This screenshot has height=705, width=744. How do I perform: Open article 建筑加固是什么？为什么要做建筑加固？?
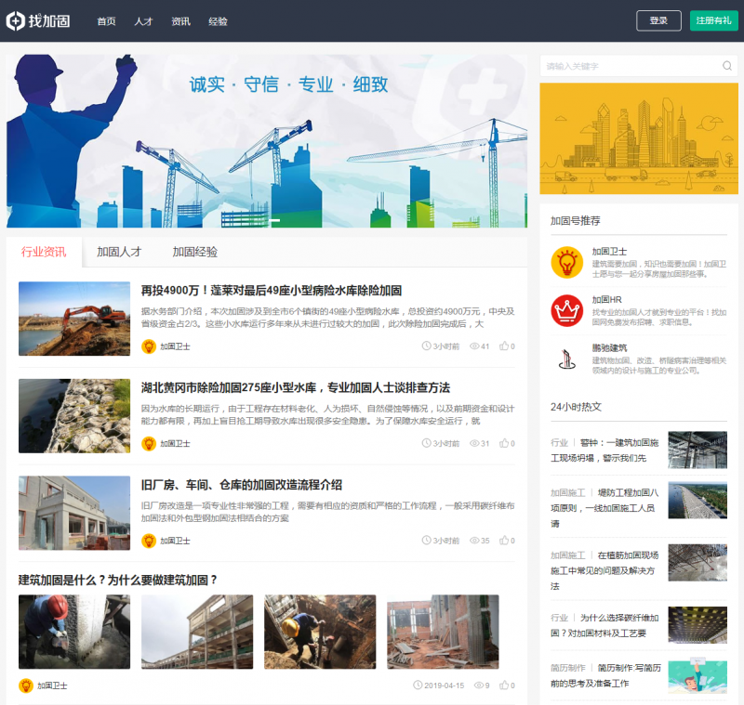pyautogui.click(x=118, y=580)
